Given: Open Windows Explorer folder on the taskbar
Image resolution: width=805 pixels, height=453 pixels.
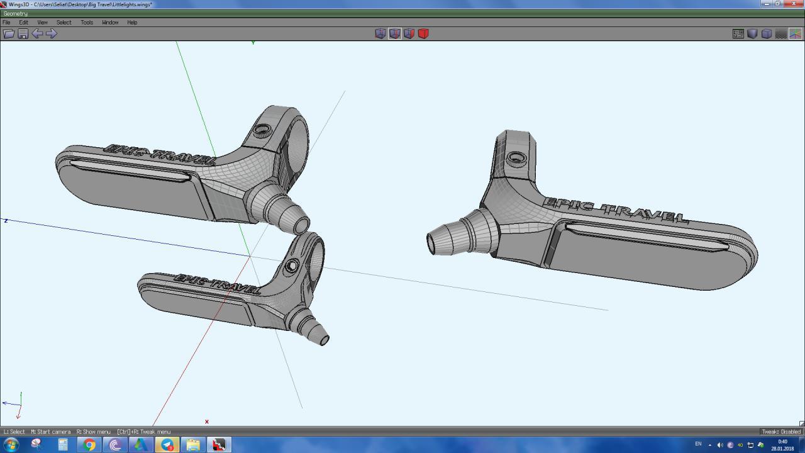Looking at the screenshot, I should click(192, 445).
